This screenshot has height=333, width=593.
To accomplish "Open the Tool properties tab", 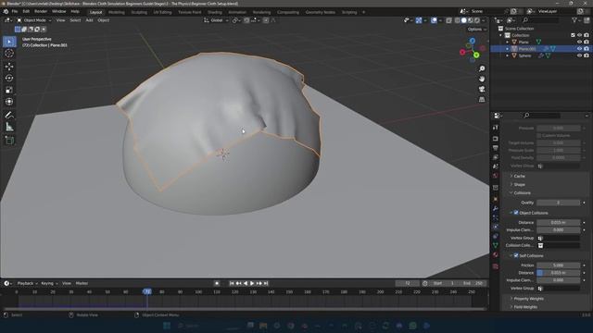I will (496, 128).
